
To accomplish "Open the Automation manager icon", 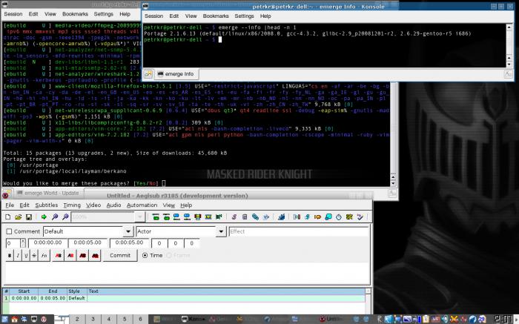I will (x=281, y=216).
